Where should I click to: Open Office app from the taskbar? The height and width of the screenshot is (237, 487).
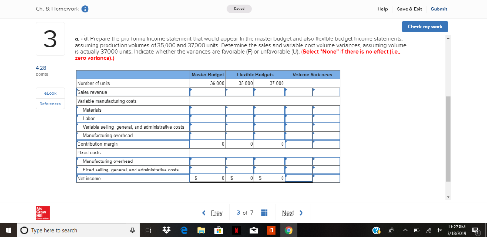(271, 230)
